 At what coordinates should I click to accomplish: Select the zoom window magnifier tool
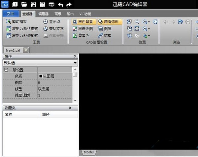click(137, 22)
